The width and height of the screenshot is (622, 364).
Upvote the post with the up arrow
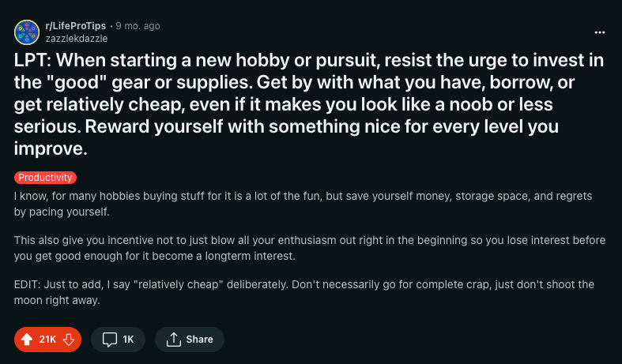pos(27,340)
